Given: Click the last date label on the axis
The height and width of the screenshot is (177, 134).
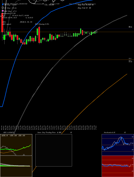Looking at the screenshot, I should coord(96,127).
